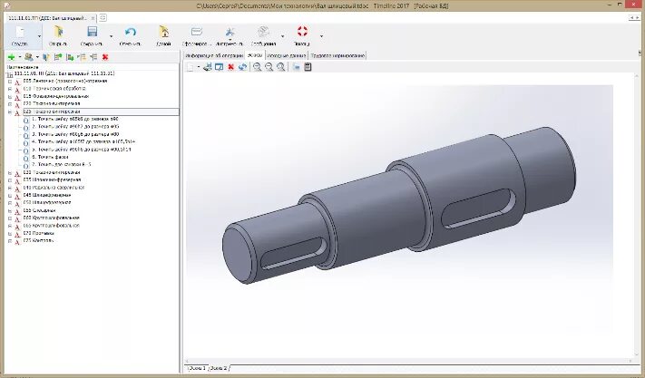The height and width of the screenshot is (378, 645).
Task: Open the dropdown arrow next to Создать
Action: (x=40, y=36)
